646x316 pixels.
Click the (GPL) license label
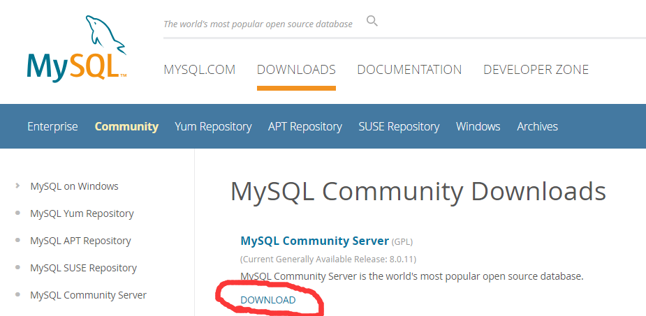coord(402,241)
